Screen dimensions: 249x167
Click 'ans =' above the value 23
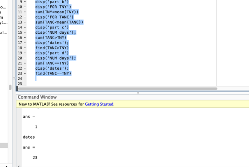[x=29, y=147]
